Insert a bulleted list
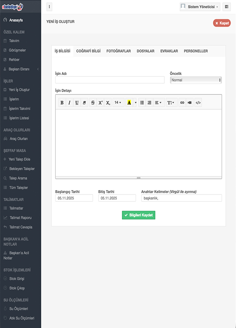This screenshot has width=236, height=328. (142, 103)
